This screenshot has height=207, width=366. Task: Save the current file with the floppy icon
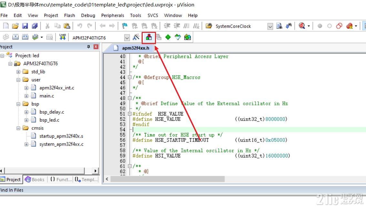[25, 26]
